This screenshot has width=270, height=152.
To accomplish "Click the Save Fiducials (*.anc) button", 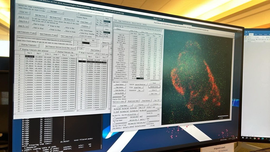I will coord(49,34).
